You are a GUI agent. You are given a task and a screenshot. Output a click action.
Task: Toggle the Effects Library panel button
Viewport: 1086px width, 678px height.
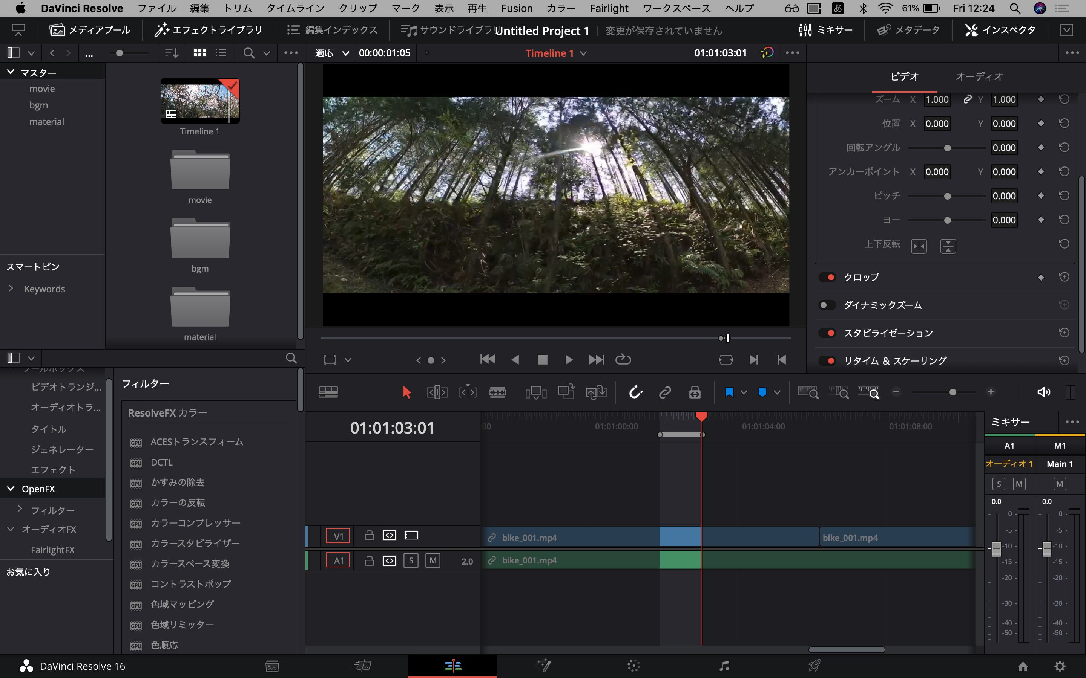pyautogui.click(x=208, y=30)
